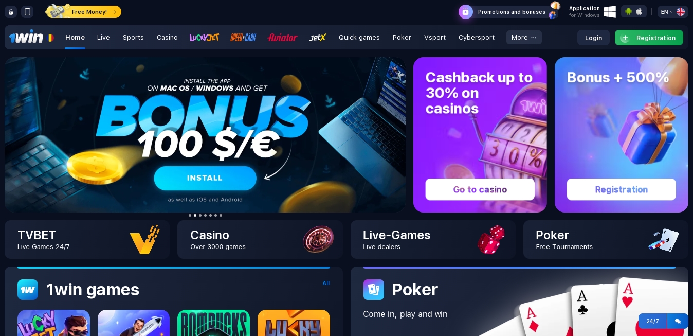
Task: Open the Aviator game logo
Action: tap(282, 38)
